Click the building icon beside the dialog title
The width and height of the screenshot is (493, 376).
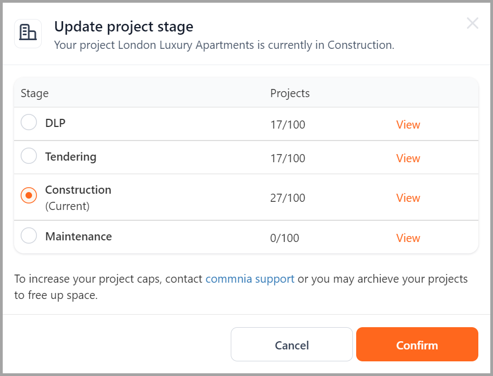(28, 33)
